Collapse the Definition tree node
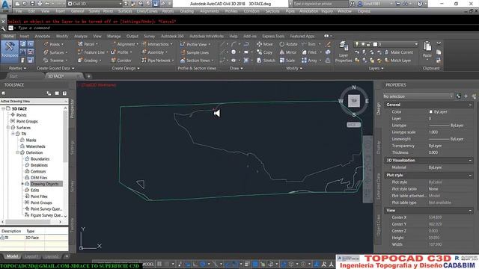Image resolution: width=479 pixels, height=269 pixels. (17, 152)
